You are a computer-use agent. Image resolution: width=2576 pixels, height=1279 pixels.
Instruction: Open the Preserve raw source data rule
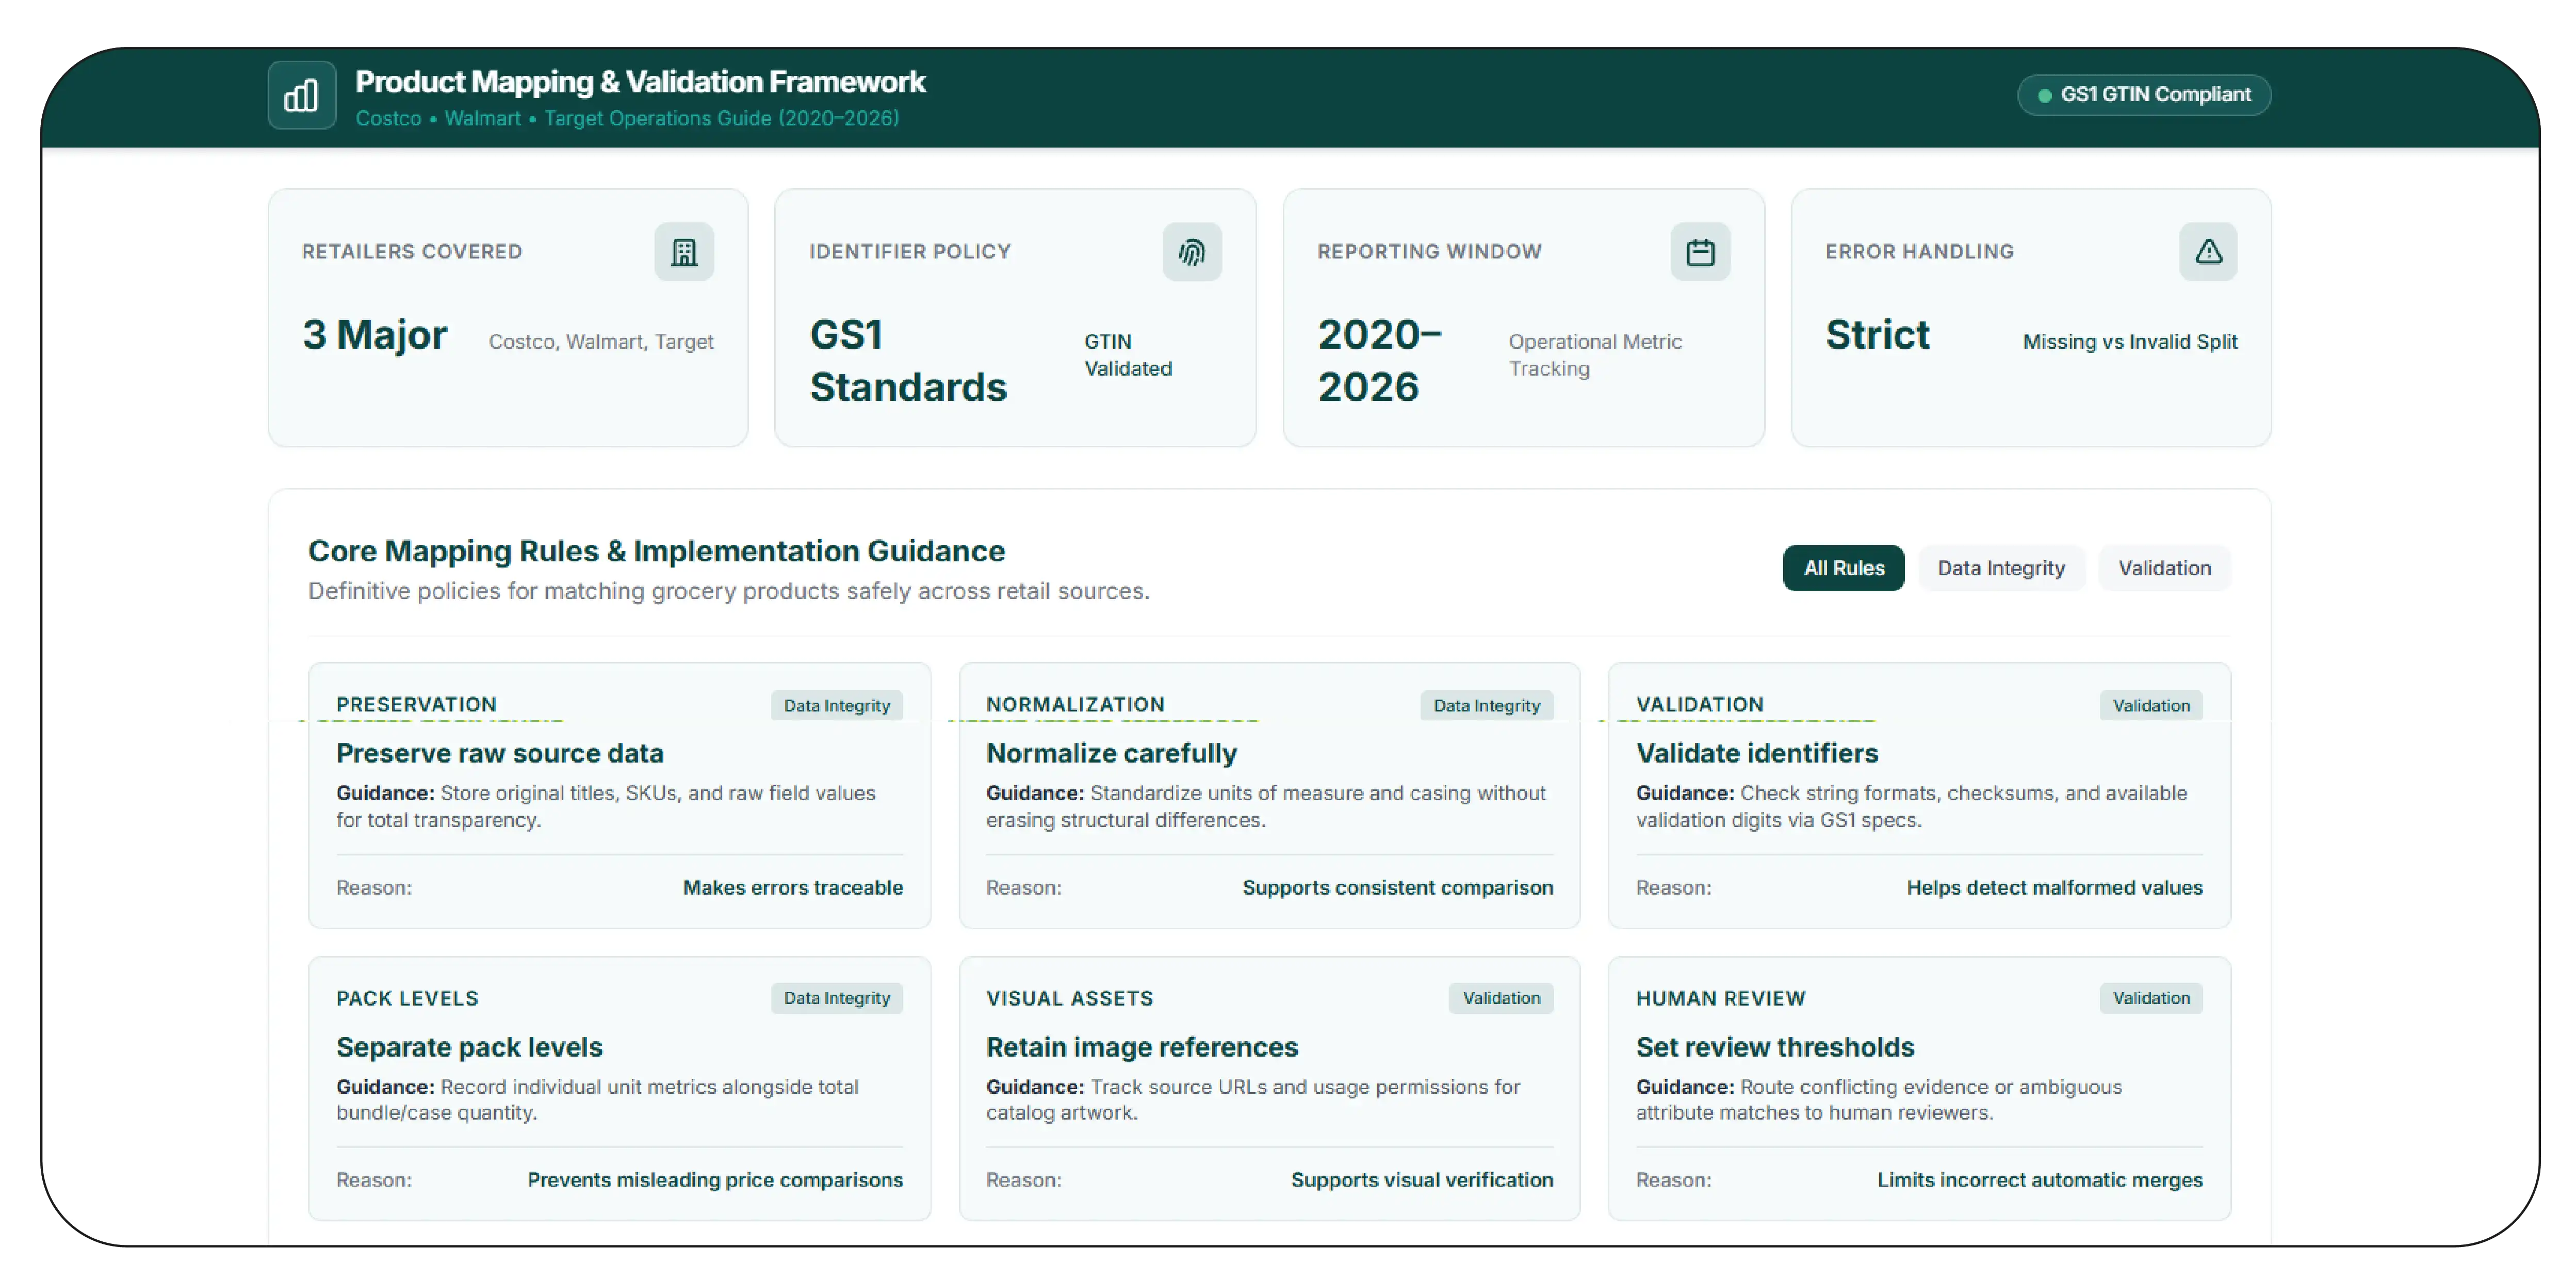[x=499, y=753]
